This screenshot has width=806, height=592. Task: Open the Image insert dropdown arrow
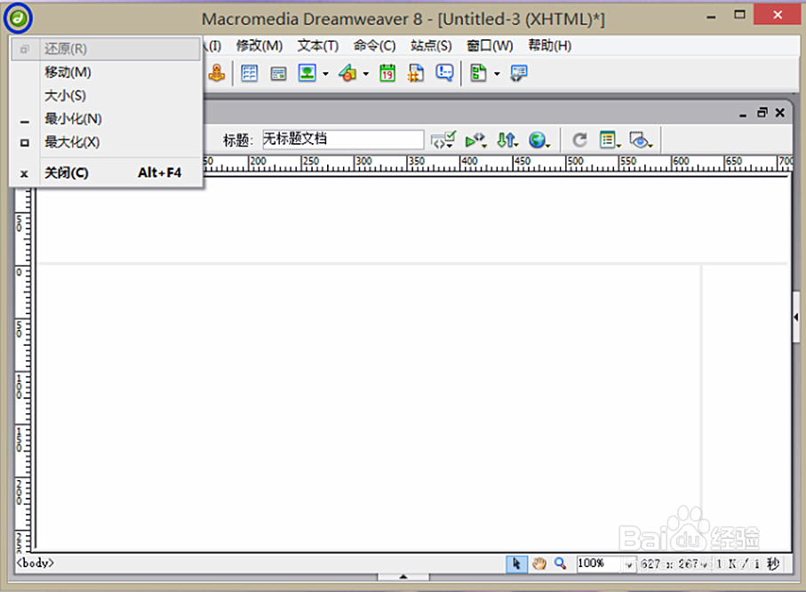pos(325,74)
